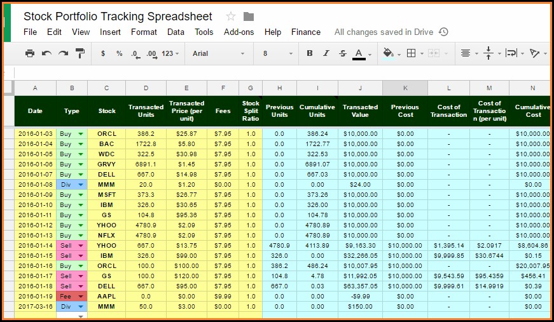Image resolution: width=554 pixels, height=322 pixels.
Task: Open text rotation options
Action: tap(534, 53)
